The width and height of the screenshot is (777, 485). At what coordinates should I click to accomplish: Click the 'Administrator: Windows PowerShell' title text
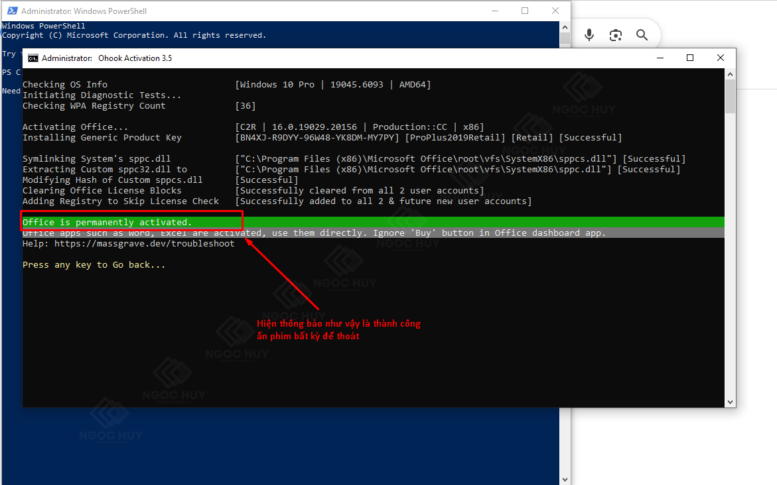point(84,11)
